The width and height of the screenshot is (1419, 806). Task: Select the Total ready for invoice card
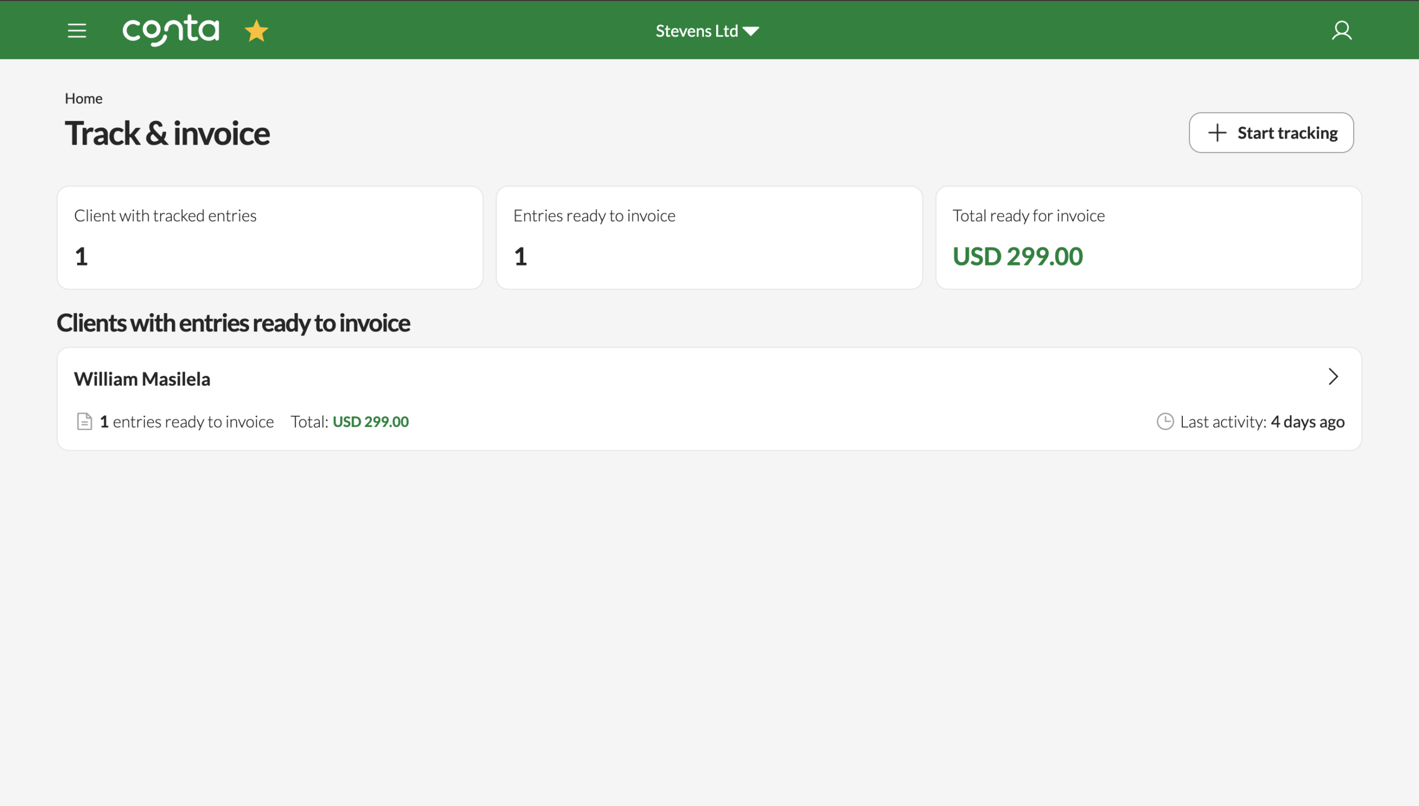tap(1148, 237)
